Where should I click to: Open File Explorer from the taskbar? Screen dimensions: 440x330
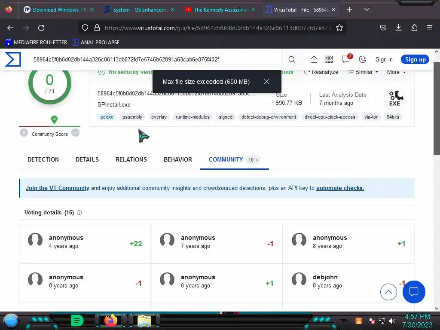click(x=144, y=321)
